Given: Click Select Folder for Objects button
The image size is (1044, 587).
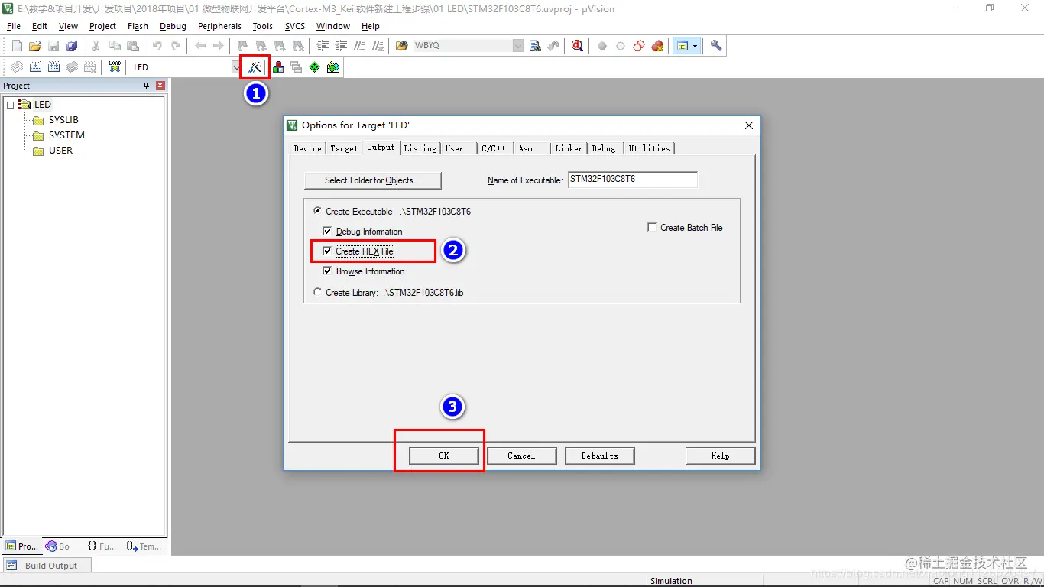Looking at the screenshot, I should [x=373, y=180].
